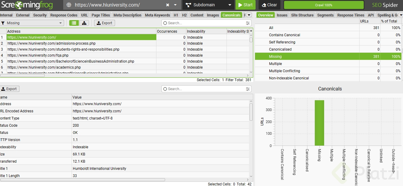
Task: Open search options icon in top search box
Action: (248, 23)
